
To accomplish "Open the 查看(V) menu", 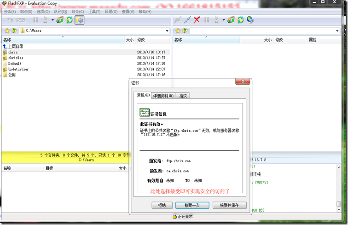I will point(128,12).
